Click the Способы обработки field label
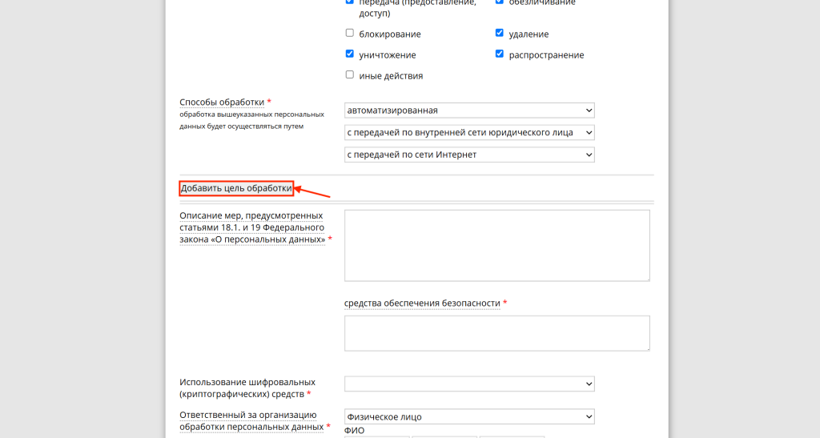The width and height of the screenshot is (820, 438). [x=222, y=102]
